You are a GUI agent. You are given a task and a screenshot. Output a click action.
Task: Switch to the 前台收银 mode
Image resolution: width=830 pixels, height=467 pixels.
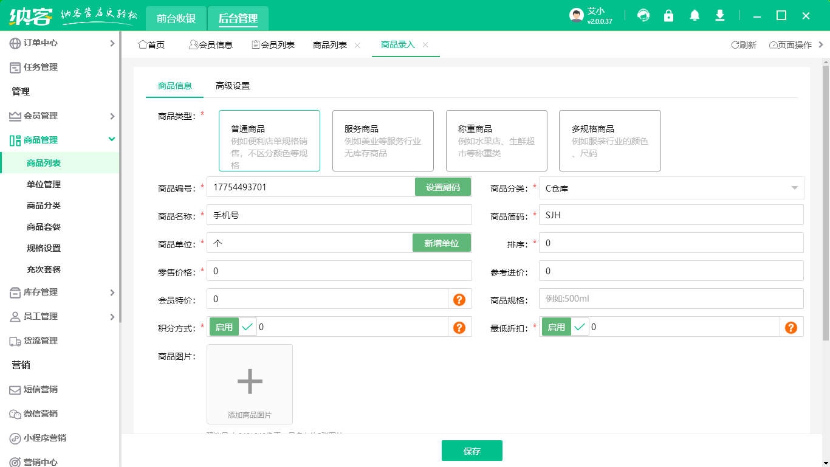click(x=175, y=19)
